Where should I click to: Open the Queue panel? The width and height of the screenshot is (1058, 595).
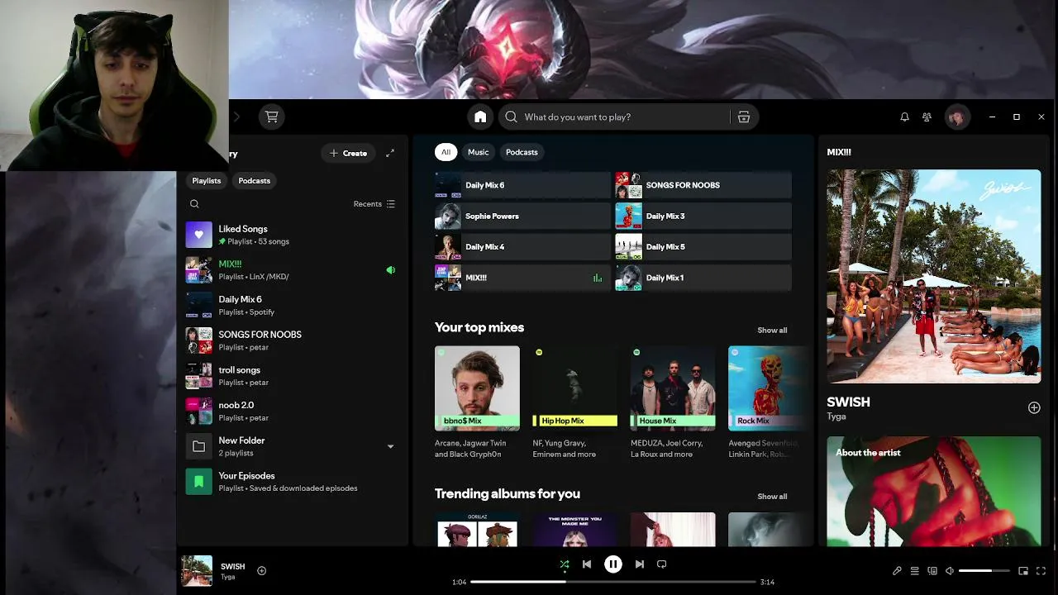tap(914, 570)
